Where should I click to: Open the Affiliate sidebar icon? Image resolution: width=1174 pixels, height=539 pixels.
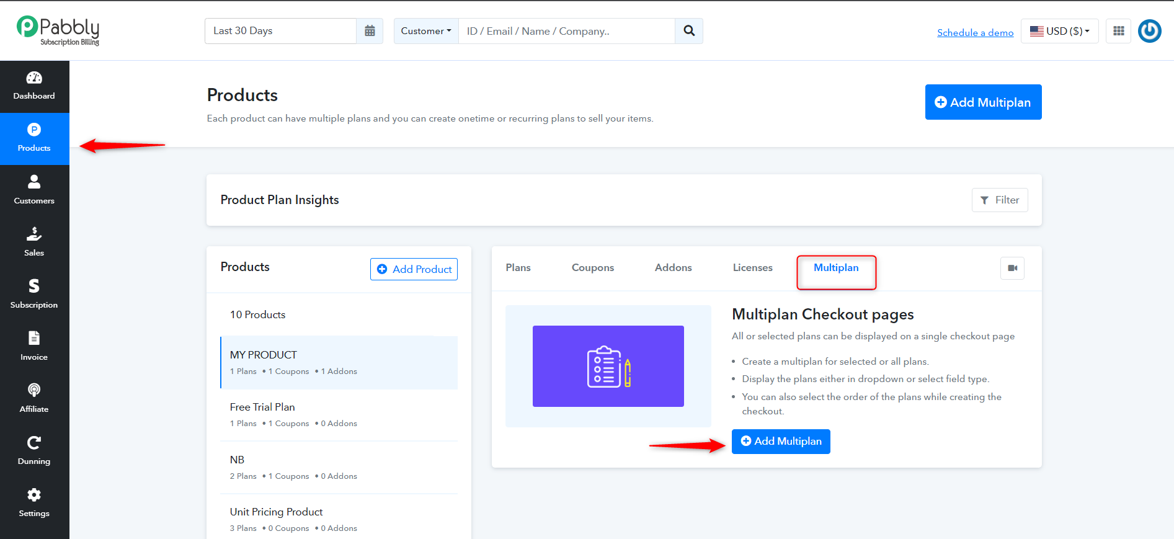(x=34, y=390)
